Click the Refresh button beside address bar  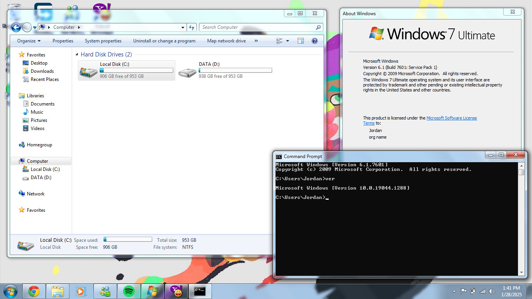191,27
